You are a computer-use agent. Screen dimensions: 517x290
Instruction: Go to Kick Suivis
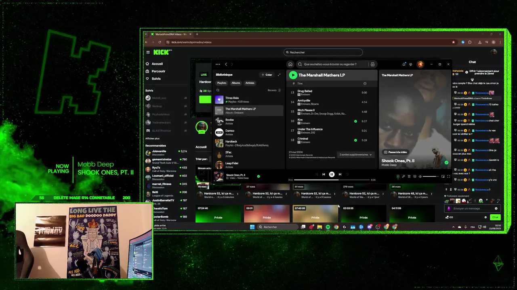[153, 79]
